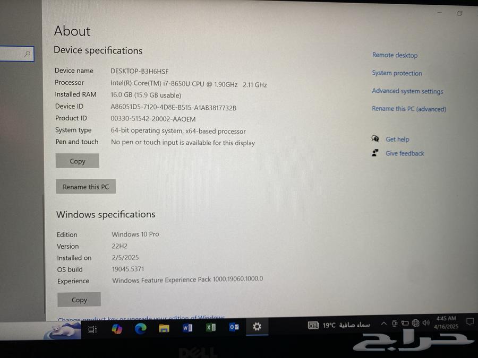Click the battery/power tray icon
Viewport: 478px width, 358px height.
405,323
